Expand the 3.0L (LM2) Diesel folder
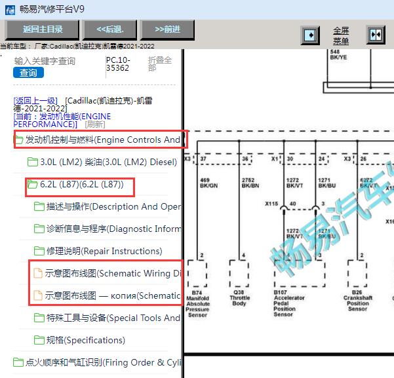Image resolution: width=394 pixels, height=378 pixels. [109, 162]
